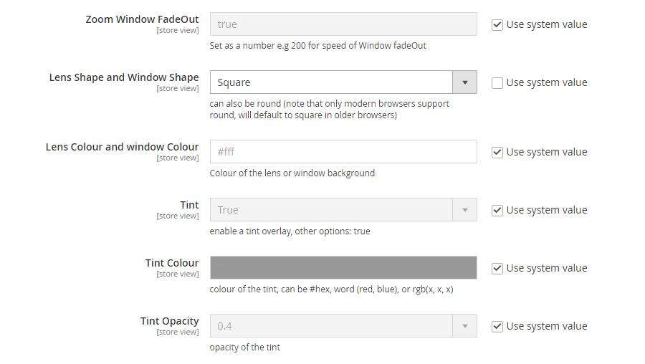The image size is (645, 364).
Task: Toggle Use system value for Tint Opacity
Action: tap(497, 326)
